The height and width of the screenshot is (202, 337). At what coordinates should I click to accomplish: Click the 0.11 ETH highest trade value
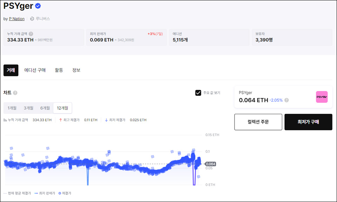(91, 120)
